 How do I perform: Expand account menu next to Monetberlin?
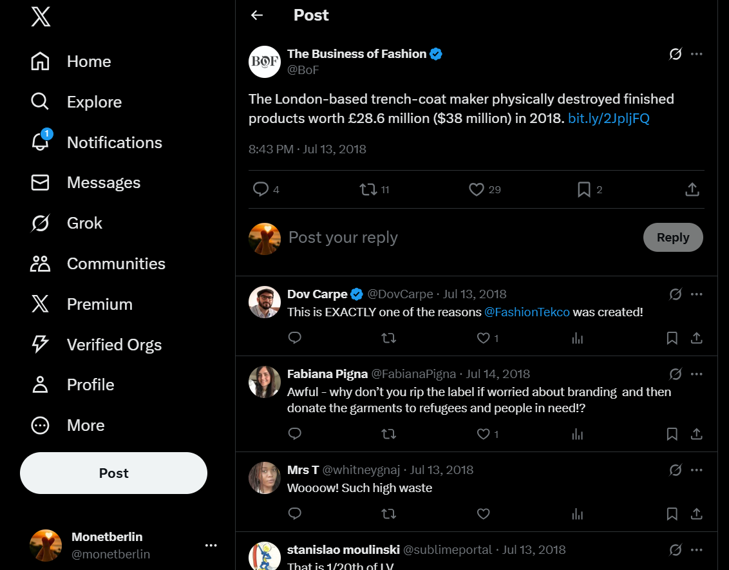point(211,546)
